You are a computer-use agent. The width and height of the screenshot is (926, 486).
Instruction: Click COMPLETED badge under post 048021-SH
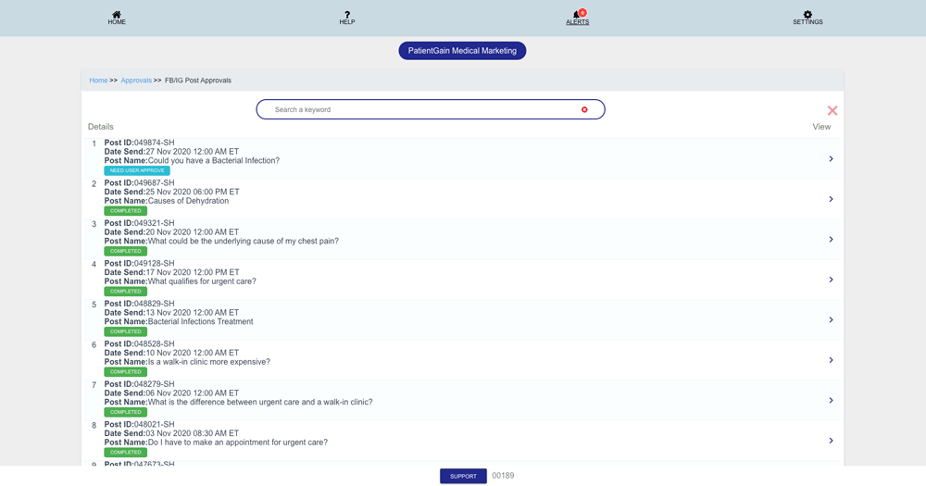click(126, 453)
